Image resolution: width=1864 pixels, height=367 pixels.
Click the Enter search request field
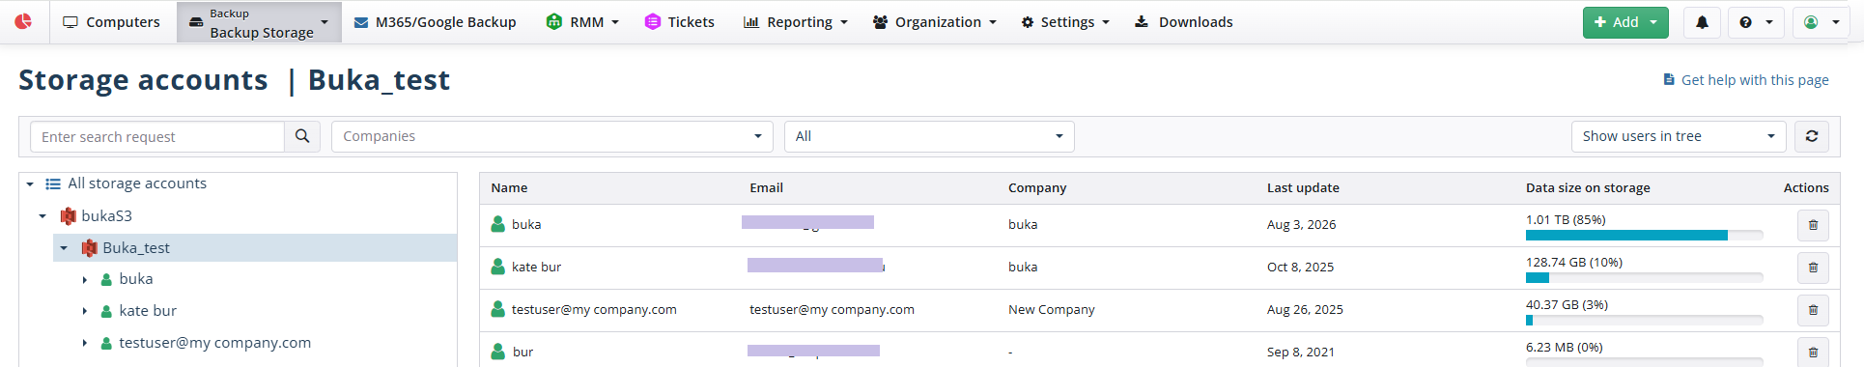[157, 136]
